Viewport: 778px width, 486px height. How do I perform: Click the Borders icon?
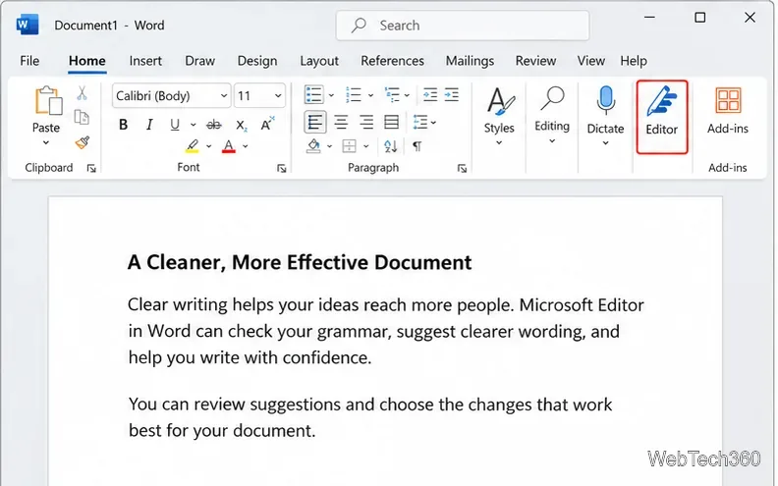(x=350, y=145)
